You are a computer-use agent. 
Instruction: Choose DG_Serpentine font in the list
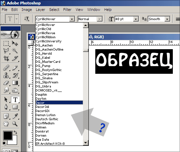59,74
